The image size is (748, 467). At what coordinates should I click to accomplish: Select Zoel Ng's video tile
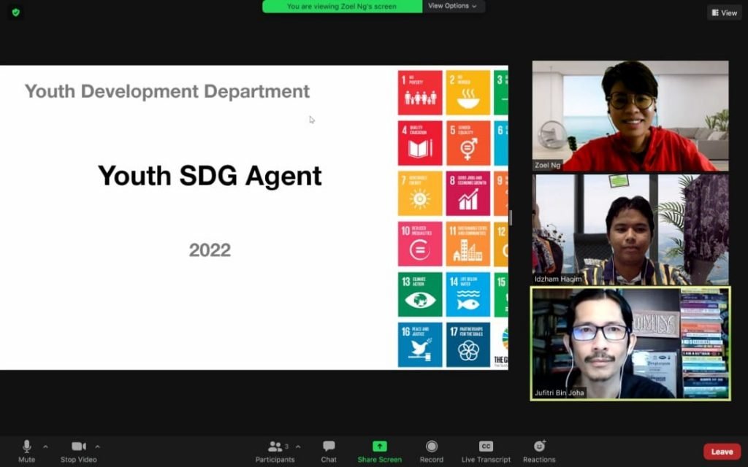pos(630,116)
